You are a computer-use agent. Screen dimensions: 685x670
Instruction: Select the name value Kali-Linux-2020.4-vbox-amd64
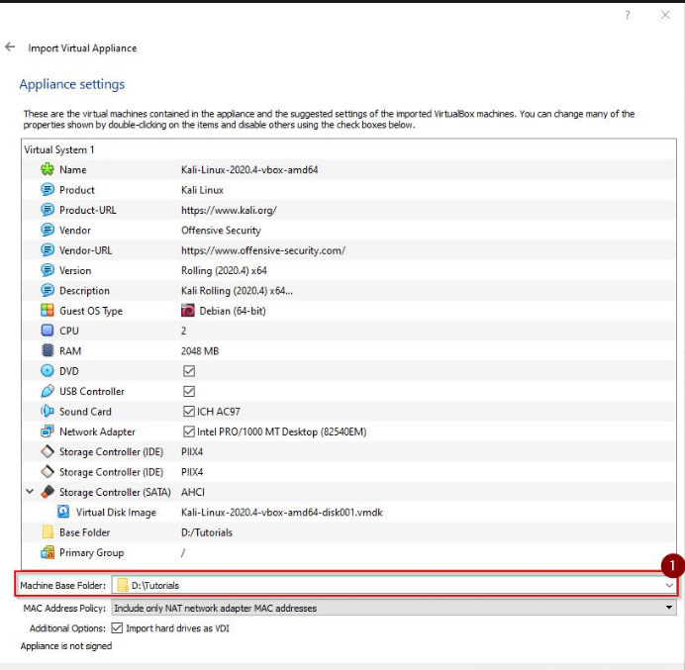point(249,169)
